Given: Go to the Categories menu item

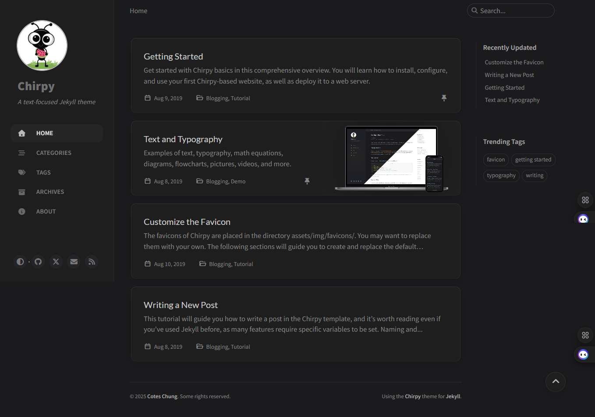Looking at the screenshot, I should click(x=53, y=153).
